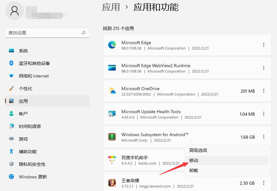Open more options for Microsoft Edge
This screenshot has width=277, height=191.
click(x=263, y=45)
